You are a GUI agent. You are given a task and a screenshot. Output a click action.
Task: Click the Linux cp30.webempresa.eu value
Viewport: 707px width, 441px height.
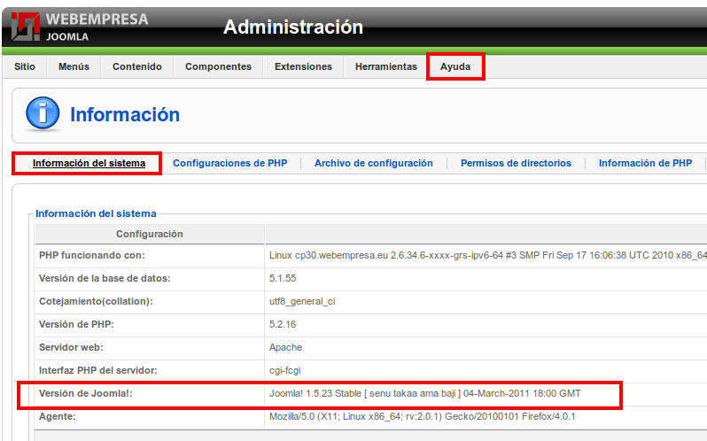coord(488,255)
